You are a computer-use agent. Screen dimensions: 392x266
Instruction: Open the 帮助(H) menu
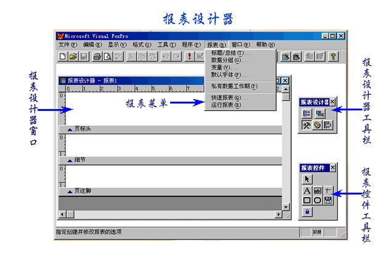[x=265, y=45]
